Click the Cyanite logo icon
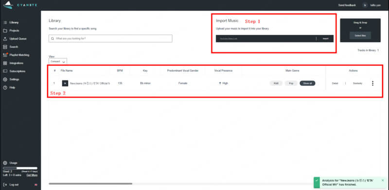The height and width of the screenshot is (190, 389). click(8, 5)
